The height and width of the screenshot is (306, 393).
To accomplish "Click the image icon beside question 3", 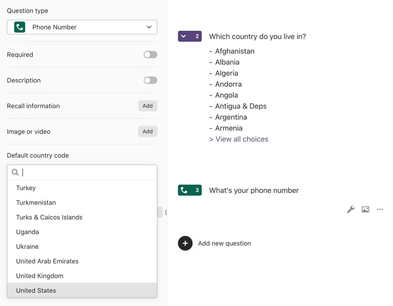I will [x=366, y=209].
